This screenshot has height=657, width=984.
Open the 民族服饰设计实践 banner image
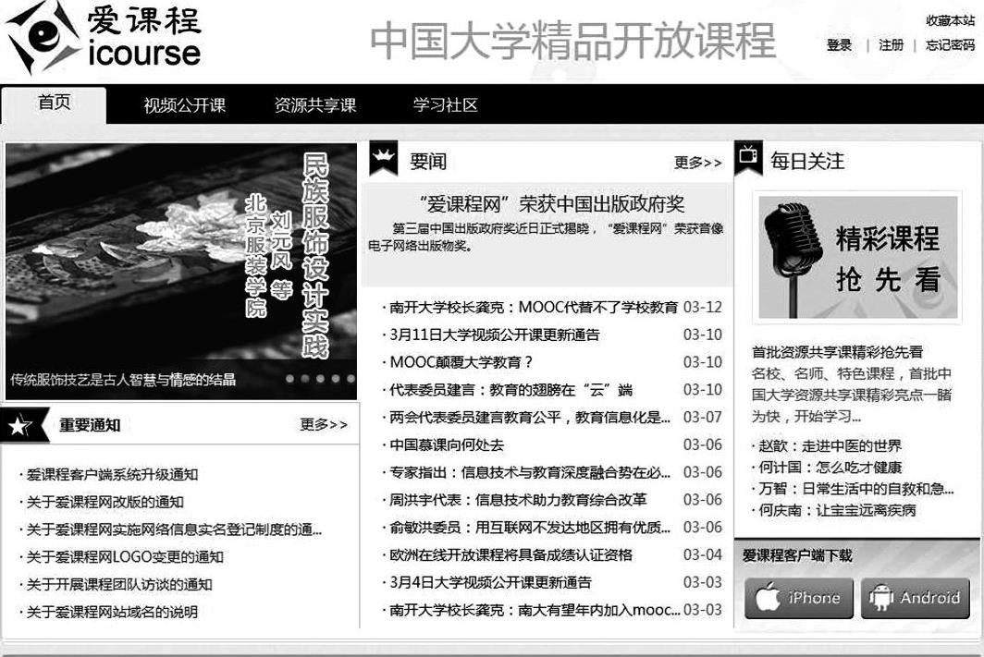click(180, 271)
